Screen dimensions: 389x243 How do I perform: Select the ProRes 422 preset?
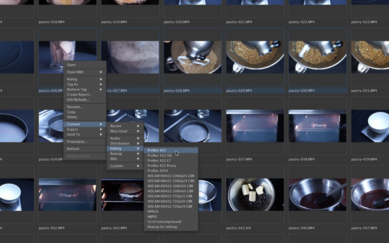pos(171,150)
